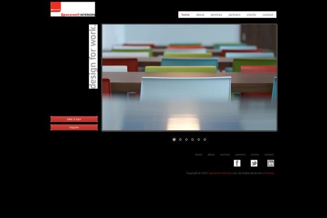Follow footer clients link

[255, 155]
